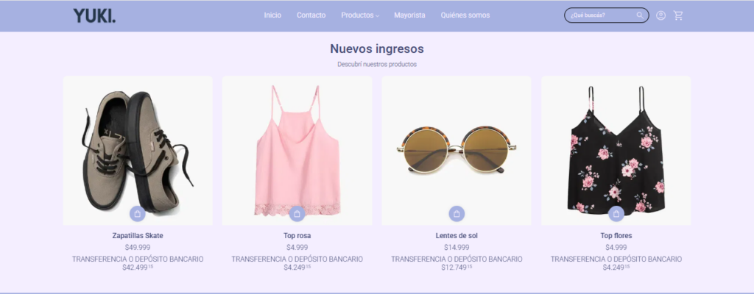This screenshot has width=754, height=294.
Task: Open the shopping cart icon
Action: pyautogui.click(x=678, y=15)
